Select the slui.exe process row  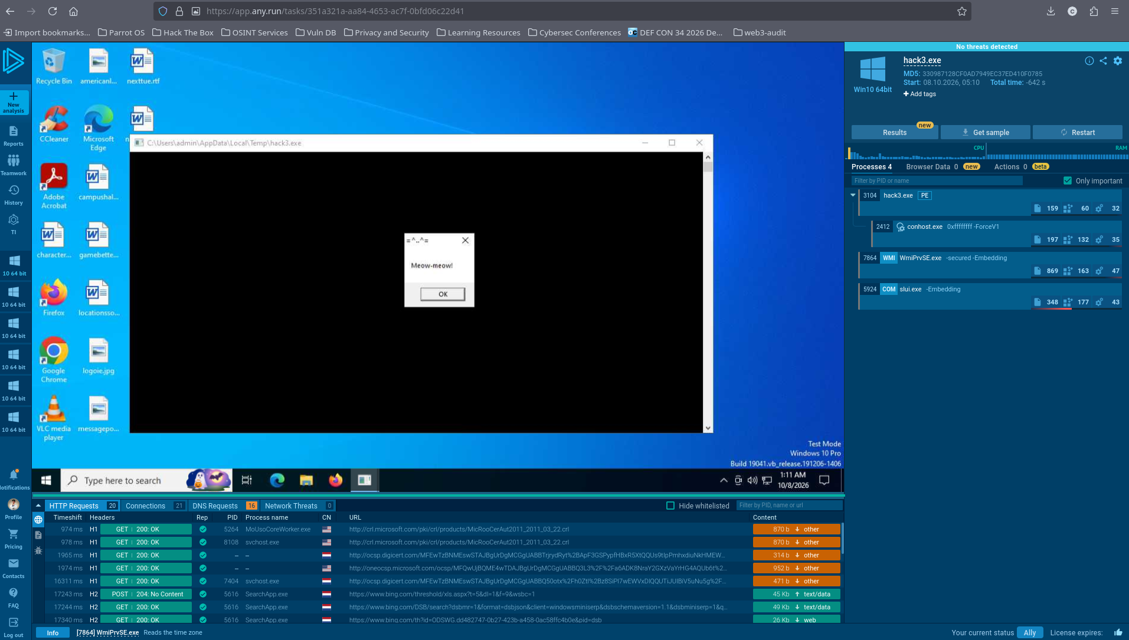pos(990,296)
